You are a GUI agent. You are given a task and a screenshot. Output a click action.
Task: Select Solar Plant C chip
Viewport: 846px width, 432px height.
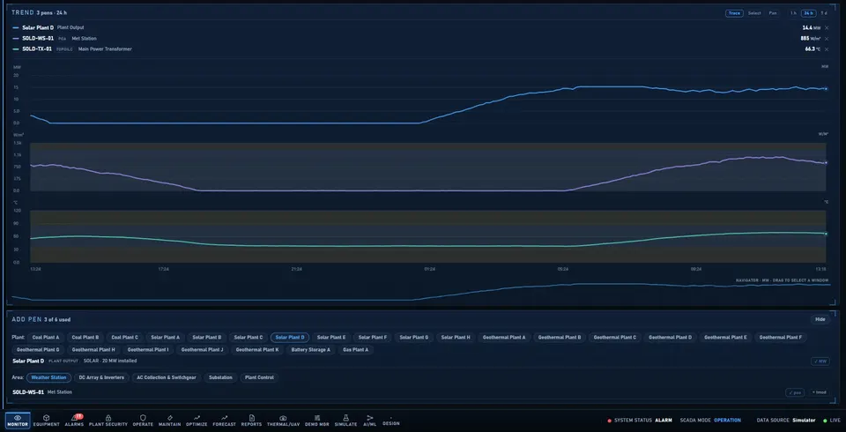pyautogui.click(x=249, y=338)
